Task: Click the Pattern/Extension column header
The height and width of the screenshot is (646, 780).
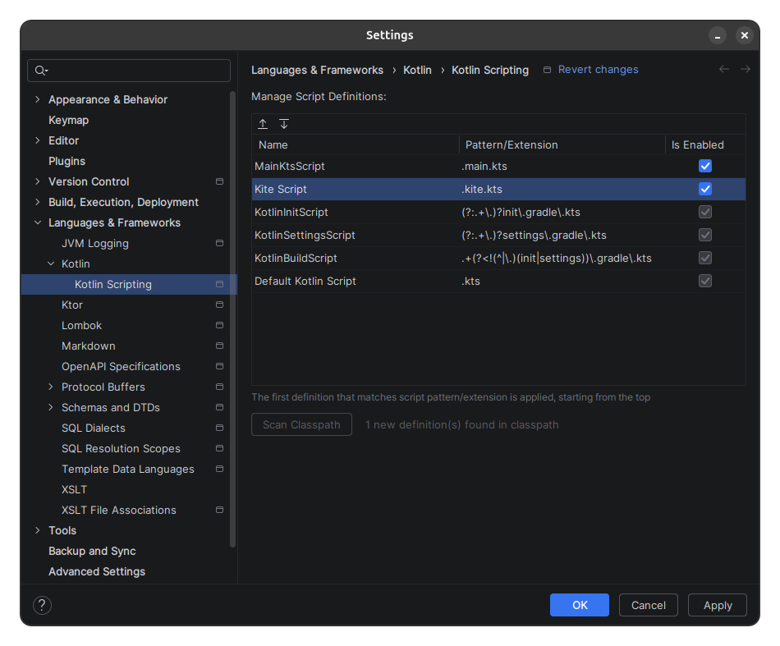Action: tap(562, 144)
